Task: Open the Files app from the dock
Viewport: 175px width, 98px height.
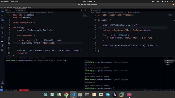Action: click(x=80, y=95)
